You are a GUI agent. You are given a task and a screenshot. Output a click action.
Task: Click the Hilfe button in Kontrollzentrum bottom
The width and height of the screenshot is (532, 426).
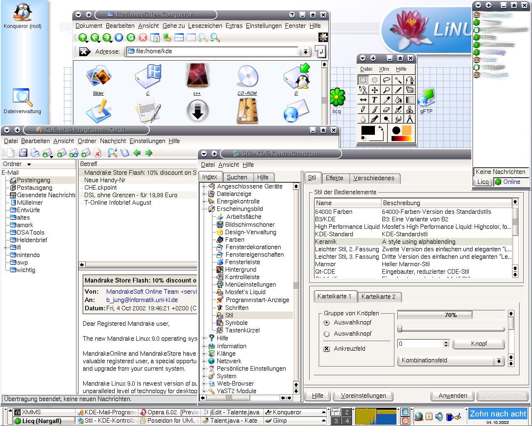click(x=318, y=396)
